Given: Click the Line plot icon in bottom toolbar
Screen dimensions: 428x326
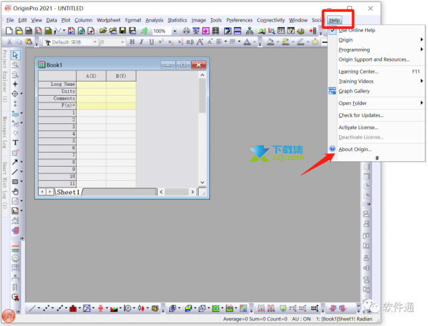Looking at the screenshot, I should [x=32, y=309].
